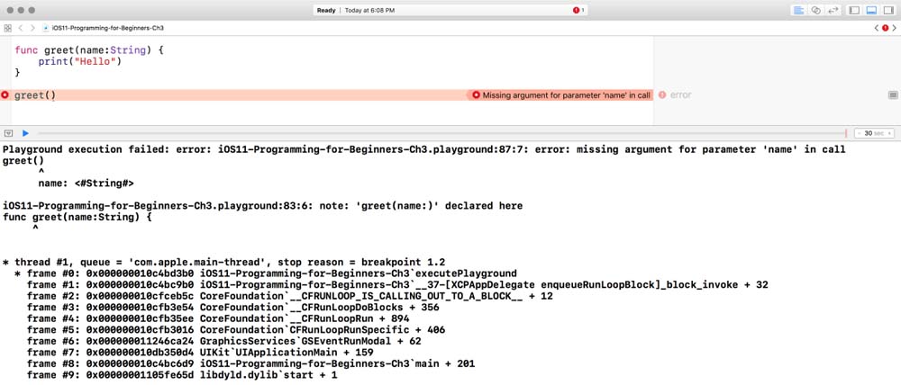Click frame #5 CFRunLoopRunSpecific console line
Screen dimensions: 901x385
tap(235, 330)
